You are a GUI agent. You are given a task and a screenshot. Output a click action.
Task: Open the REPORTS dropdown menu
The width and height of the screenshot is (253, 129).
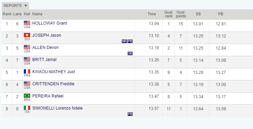pos(15,6)
